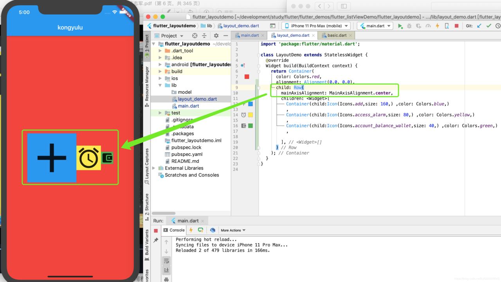Toggle Layout Captures tool window
The image size is (501, 282).
[147, 166]
